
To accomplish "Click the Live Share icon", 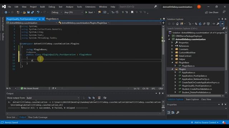I will pyautogui.click(x=206, y=12).
